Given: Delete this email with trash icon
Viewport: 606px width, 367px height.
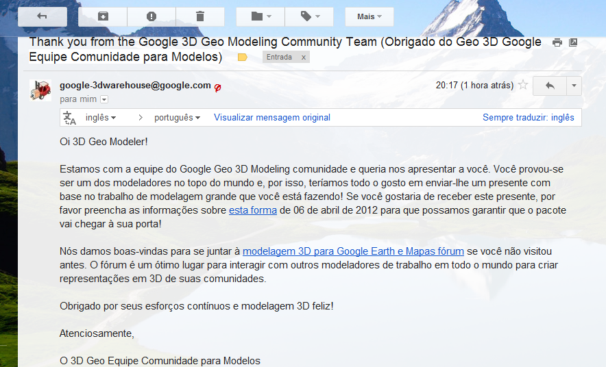Looking at the screenshot, I should tap(200, 16).
